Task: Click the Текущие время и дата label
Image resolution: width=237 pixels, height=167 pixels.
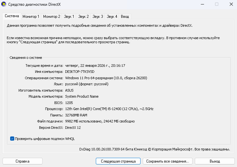Action: click(44, 66)
